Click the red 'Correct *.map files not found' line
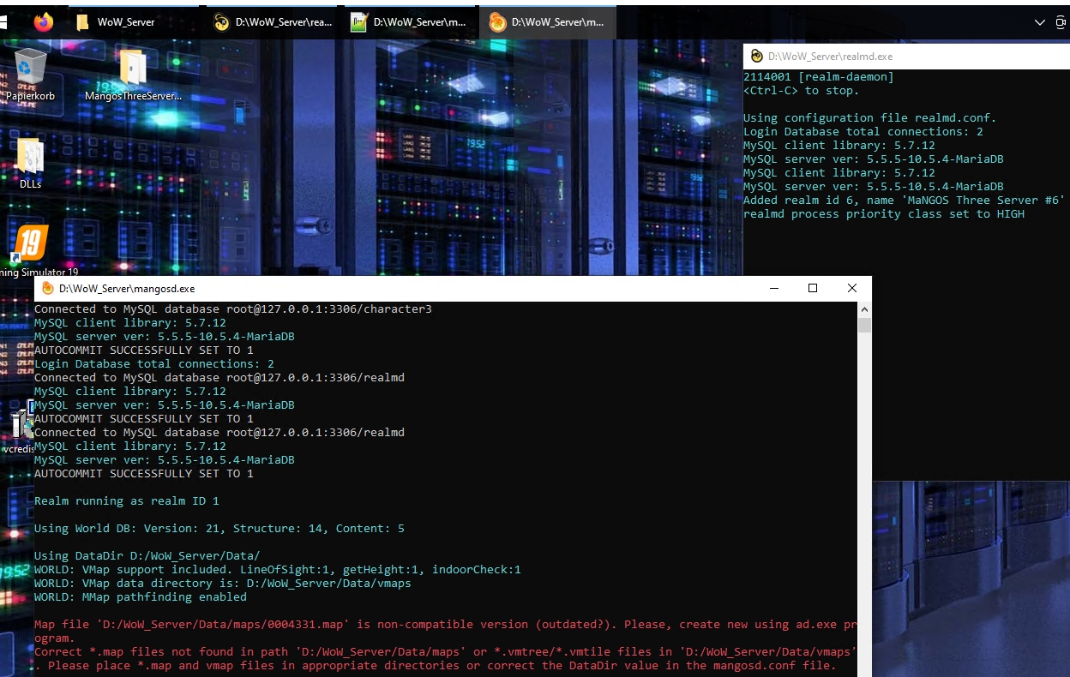The image size is (1070, 677). [446, 652]
